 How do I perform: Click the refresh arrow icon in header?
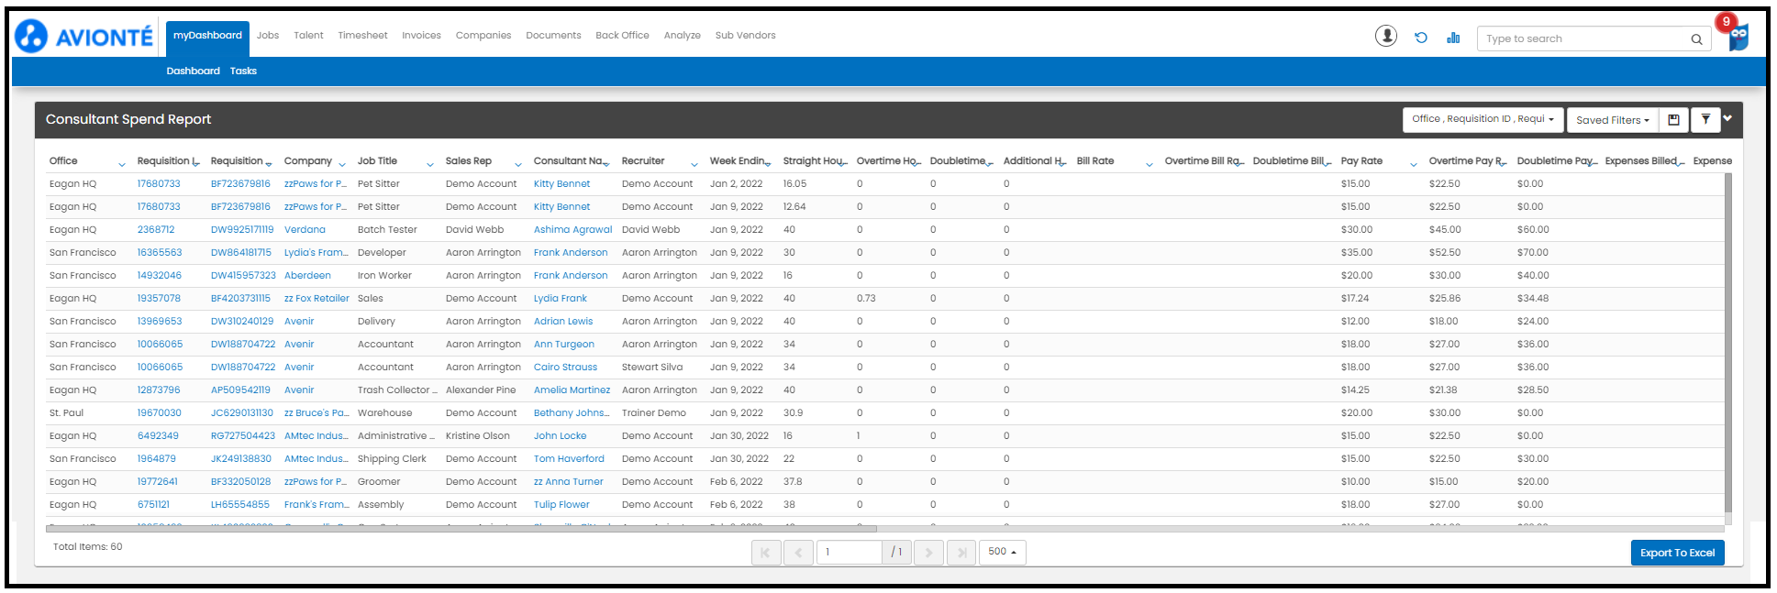[x=1420, y=38]
